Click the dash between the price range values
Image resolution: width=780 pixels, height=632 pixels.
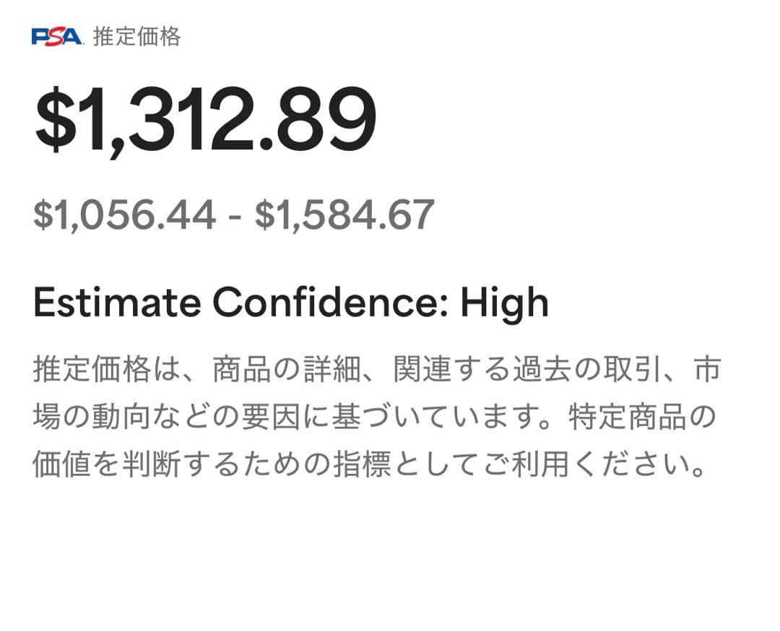235,216
